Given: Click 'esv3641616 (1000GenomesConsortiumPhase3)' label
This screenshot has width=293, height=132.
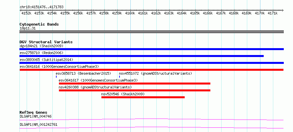Looking at the screenshot, I should tap(59, 66).
